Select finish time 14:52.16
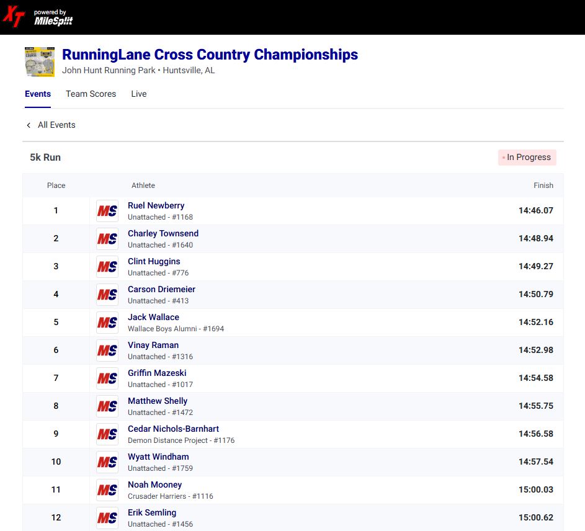 click(536, 322)
